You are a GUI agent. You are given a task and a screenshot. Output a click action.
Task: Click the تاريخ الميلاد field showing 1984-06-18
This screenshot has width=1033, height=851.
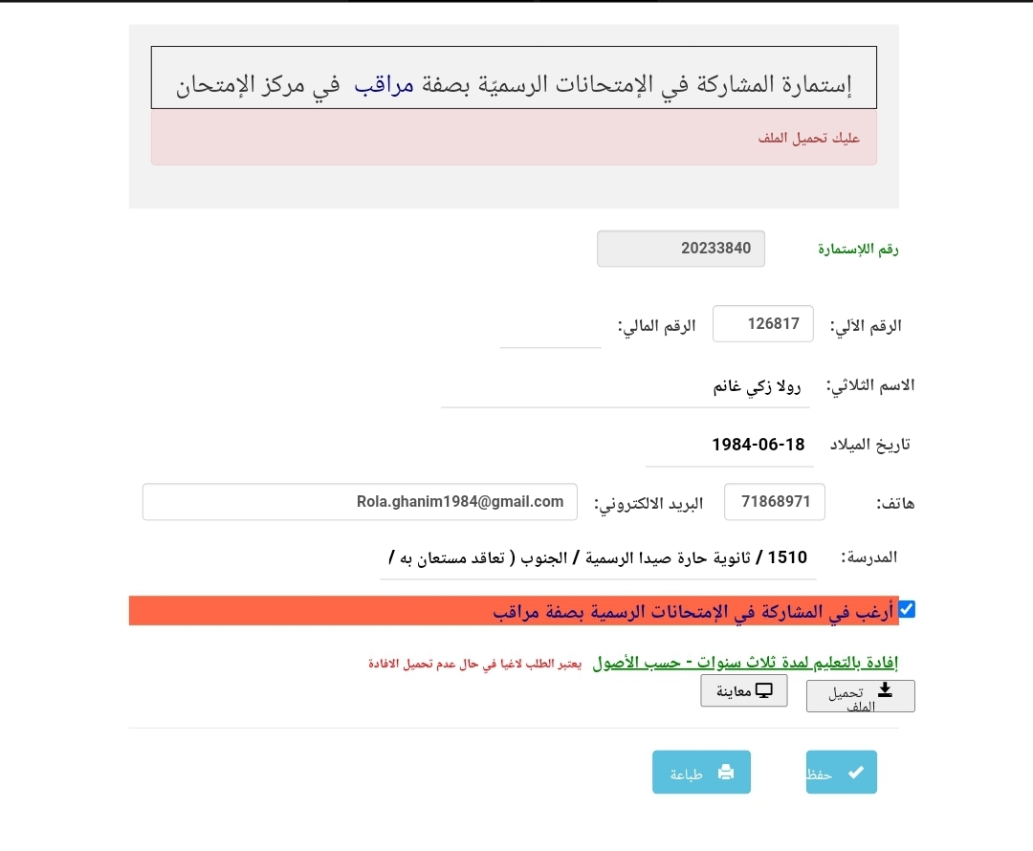[729, 447]
